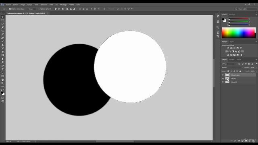Select the Crop tool
Screen dimensions: 258x145
click(x=2, y=31)
